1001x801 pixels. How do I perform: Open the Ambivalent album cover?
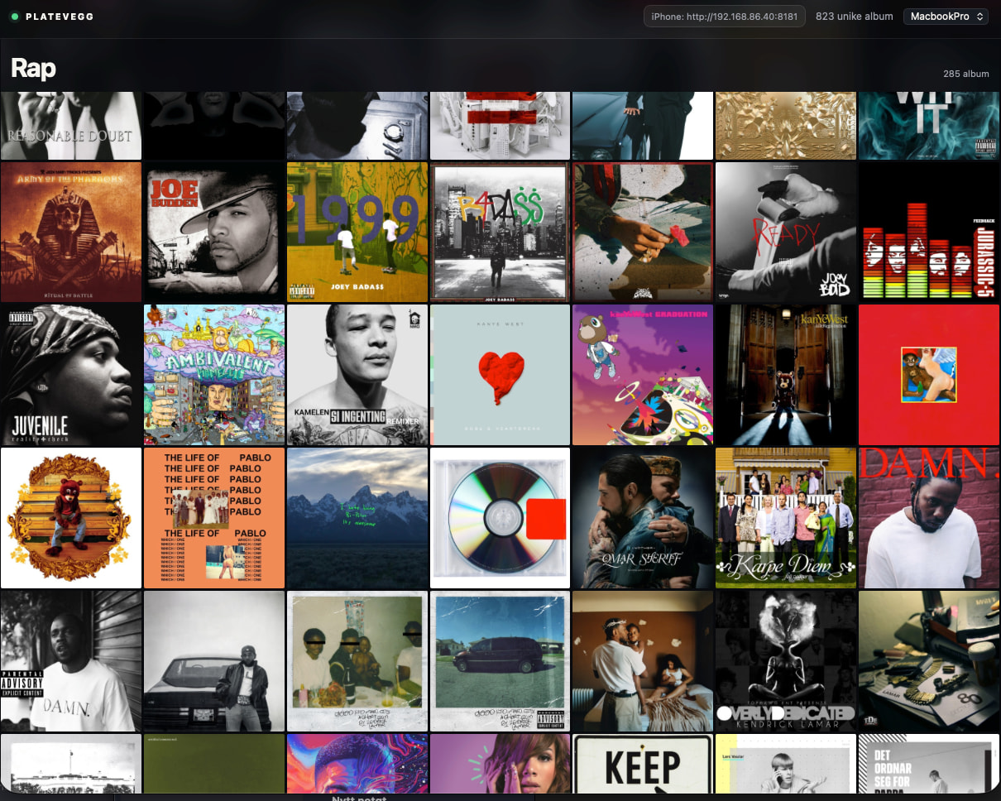[214, 375]
